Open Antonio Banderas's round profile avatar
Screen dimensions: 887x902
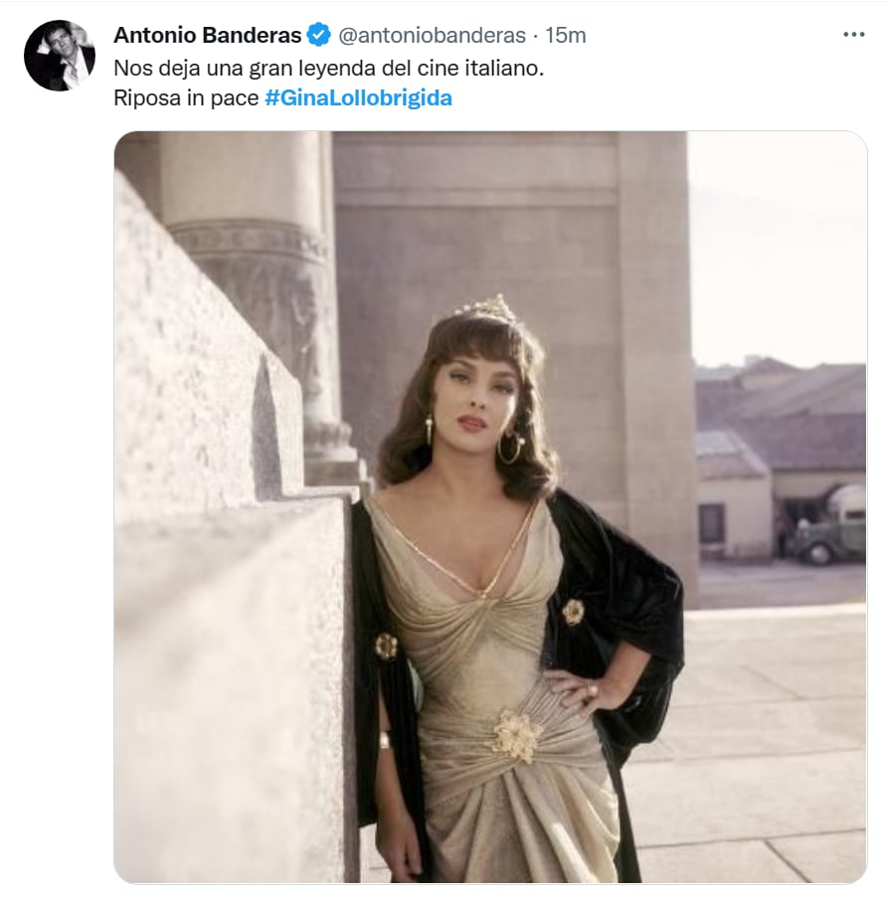60,56
